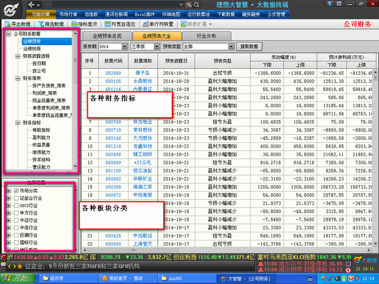Open stock name link 中远航运
Image resolution: width=379 pixels, height=284 pixels.
click(x=142, y=236)
